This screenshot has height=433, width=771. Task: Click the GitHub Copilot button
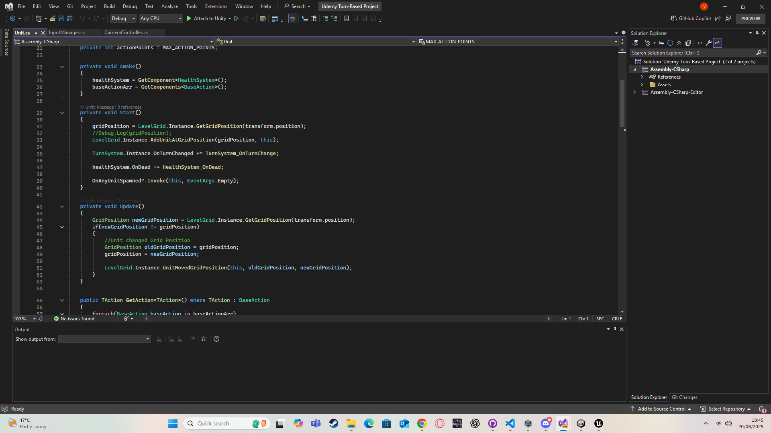pos(691,18)
